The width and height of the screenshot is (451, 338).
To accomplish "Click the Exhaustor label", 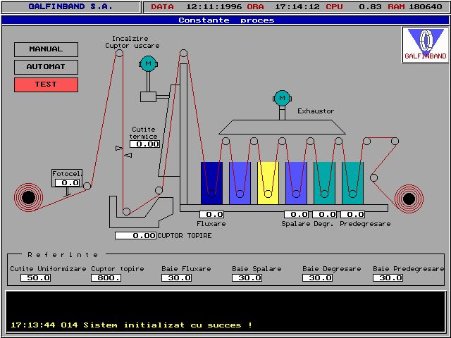I will pyautogui.click(x=316, y=111).
